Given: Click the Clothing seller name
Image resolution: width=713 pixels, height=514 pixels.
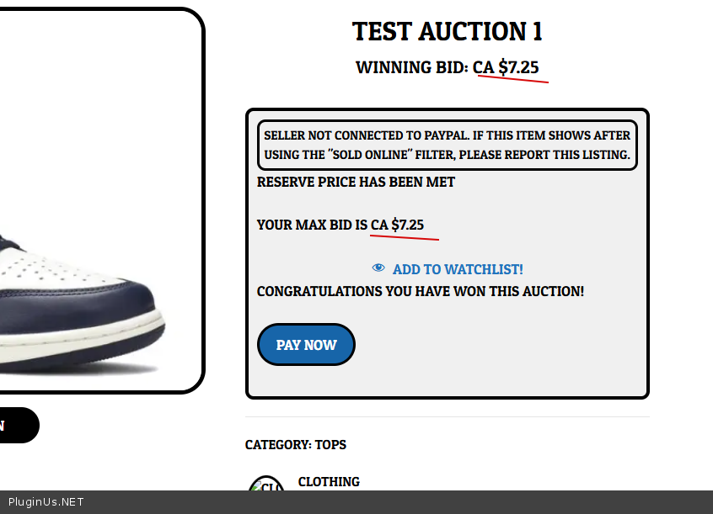Looking at the screenshot, I should pos(329,482).
